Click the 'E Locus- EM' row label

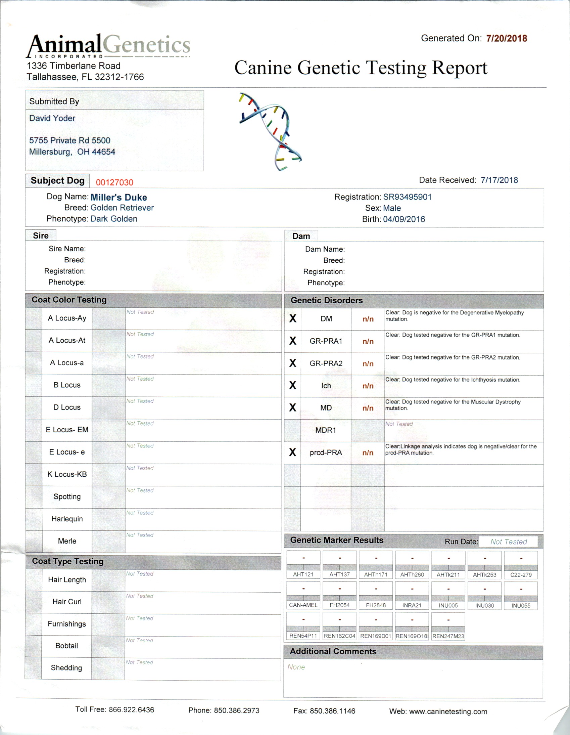(67, 430)
